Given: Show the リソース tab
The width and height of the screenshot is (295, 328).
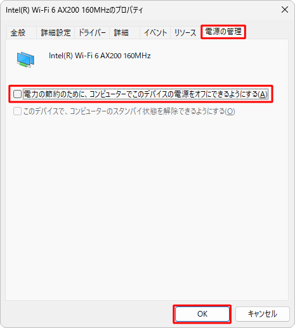Looking at the screenshot, I should click(185, 33).
